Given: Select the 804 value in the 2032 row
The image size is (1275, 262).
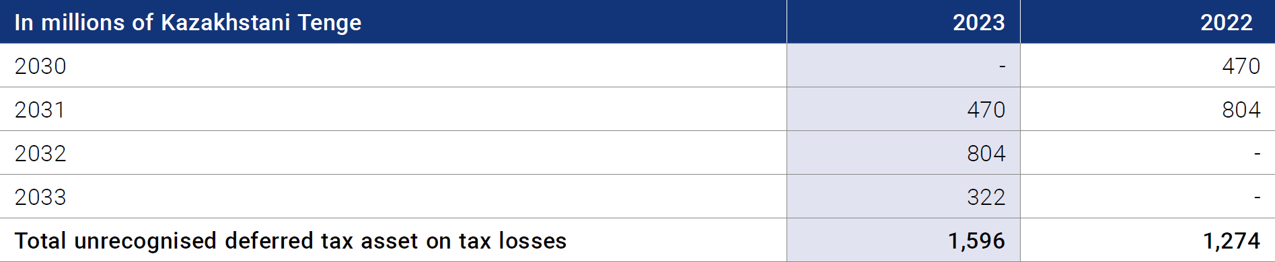Looking at the screenshot, I should (986, 153).
